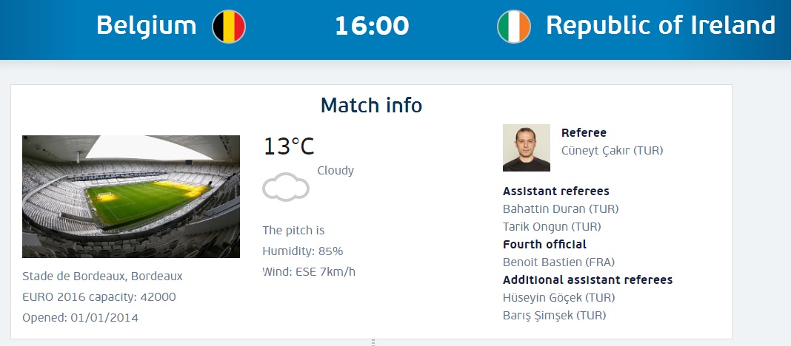
Task: Click the Match info heading
Action: click(371, 106)
